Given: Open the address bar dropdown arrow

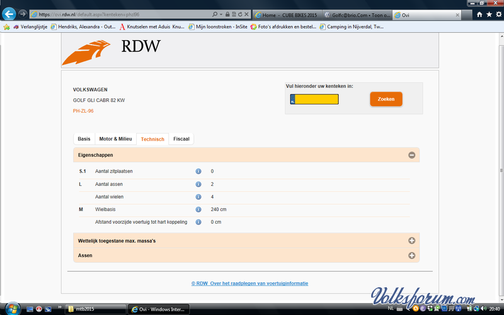Looking at the screenshot, I should (221, 14).
